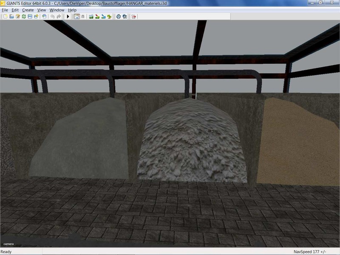Click the Redo arrow in toolbar
The width and height of the screenshot is (340, 255).
pos(59,17)
